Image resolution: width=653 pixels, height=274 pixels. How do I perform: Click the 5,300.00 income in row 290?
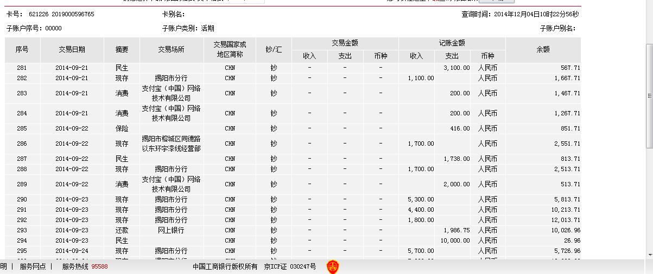click(421, 199)
